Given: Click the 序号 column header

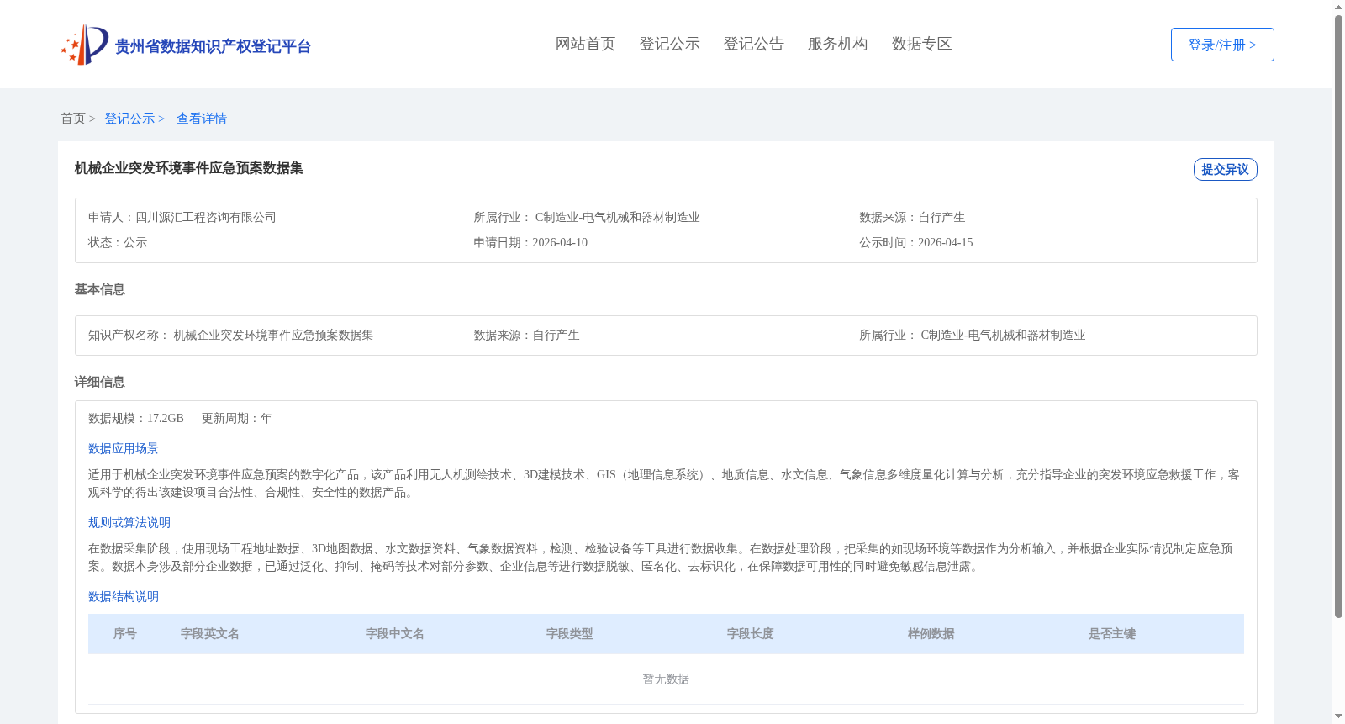Looking at the screenshot, I should point(125,633).
